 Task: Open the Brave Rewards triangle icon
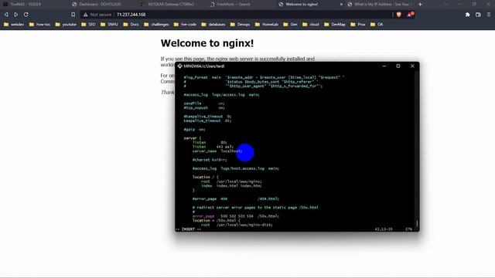click(x=410, y=14)
